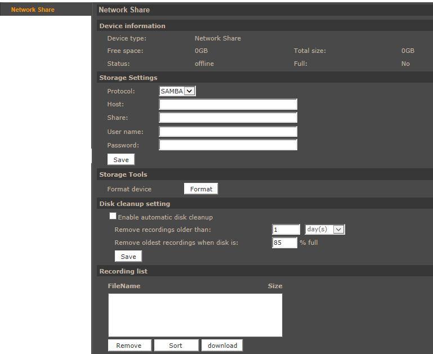Click the '% full' label
Viewport: 433px width, 354px height.
tap(309, 243)
